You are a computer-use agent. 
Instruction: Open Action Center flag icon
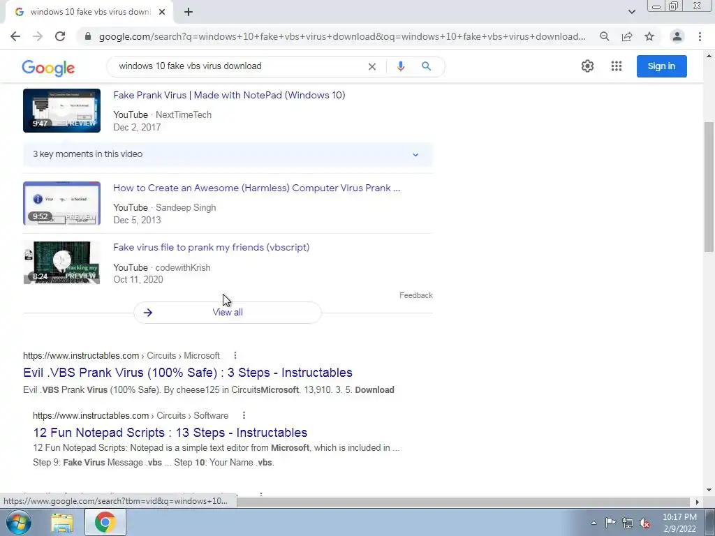[610, 523]
